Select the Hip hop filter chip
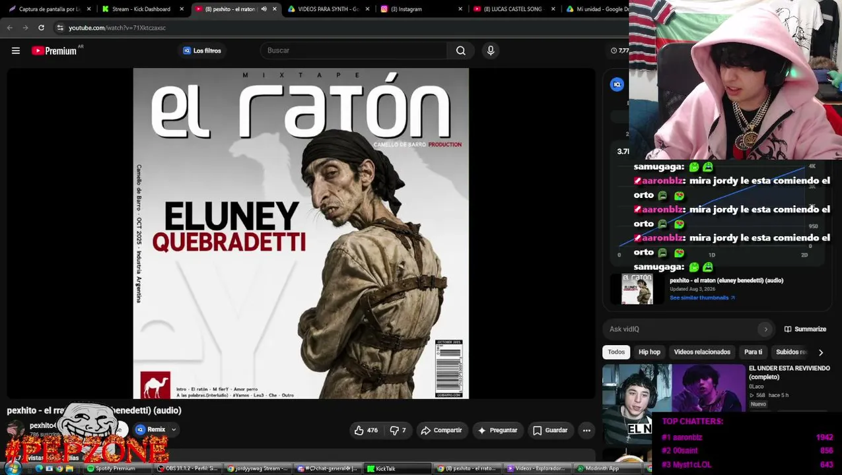842x475 pixels. [x=649, y=352]
